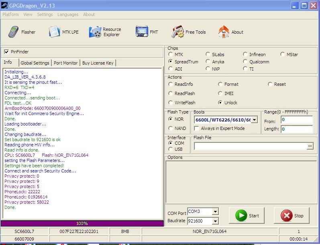Screen dimensions: 320x245
Task: Open the View menu
Action: pos(28,14)
